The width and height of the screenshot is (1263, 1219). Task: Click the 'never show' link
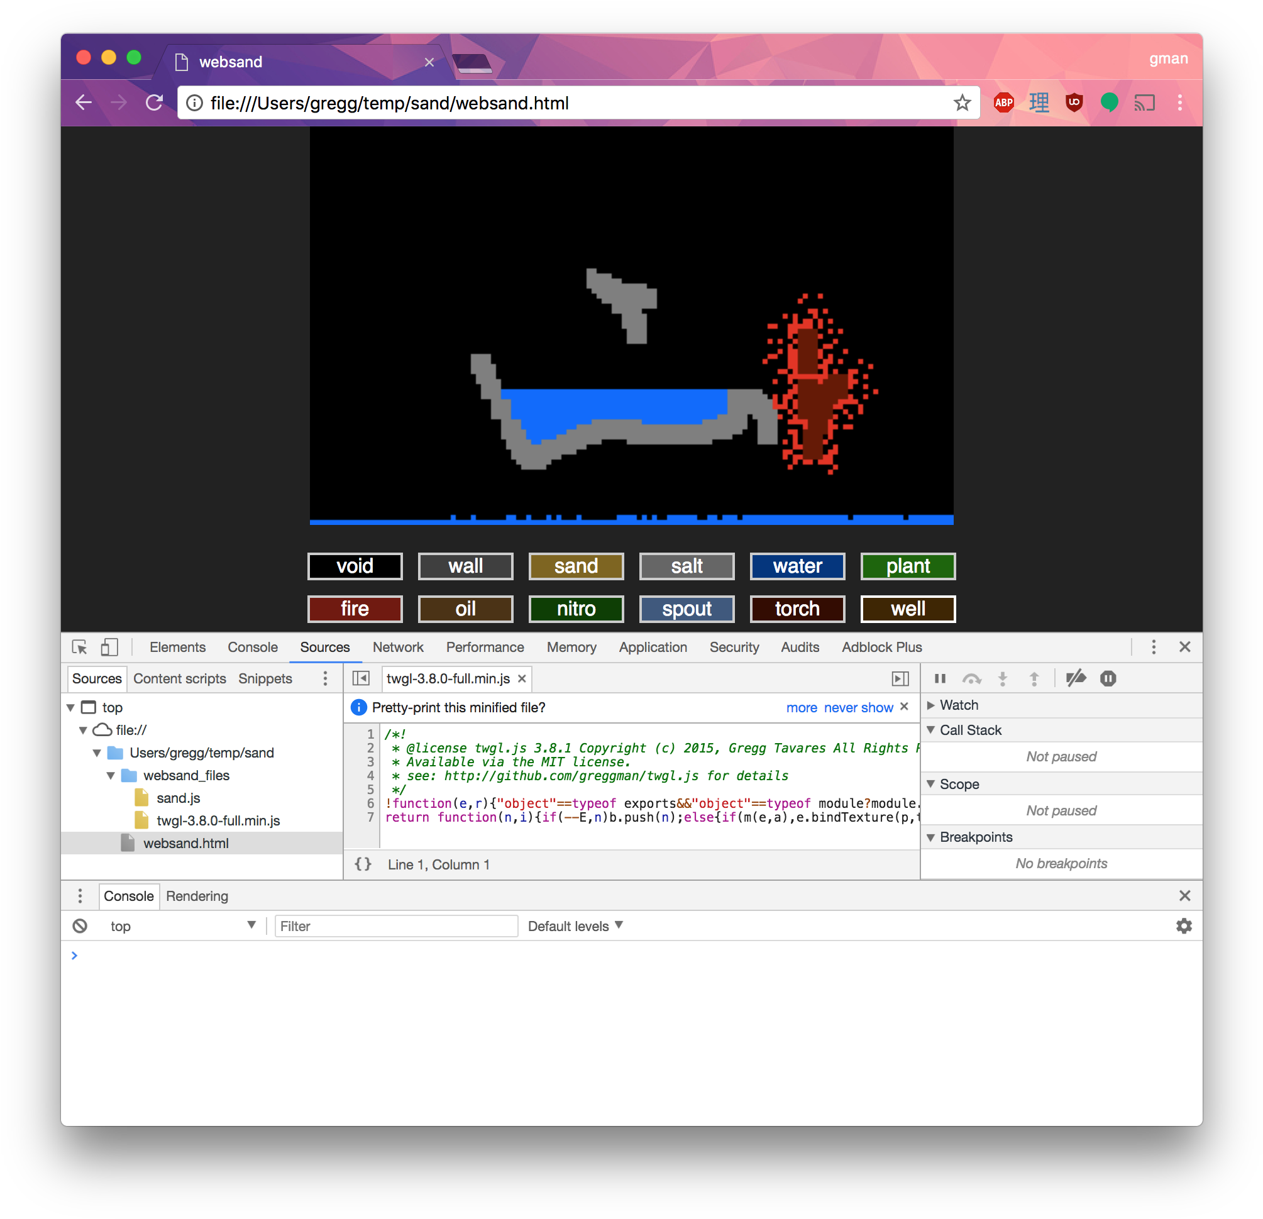[x=858, y=707]
